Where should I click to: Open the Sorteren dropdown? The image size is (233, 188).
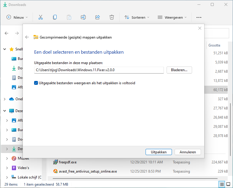click(x=137, y=17)
